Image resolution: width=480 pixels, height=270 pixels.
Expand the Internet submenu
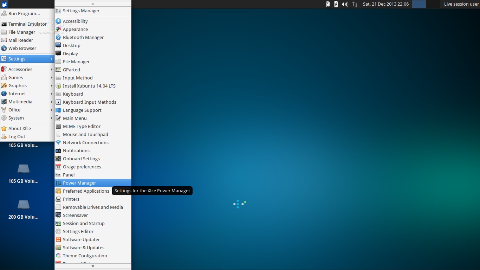[27, 94]
